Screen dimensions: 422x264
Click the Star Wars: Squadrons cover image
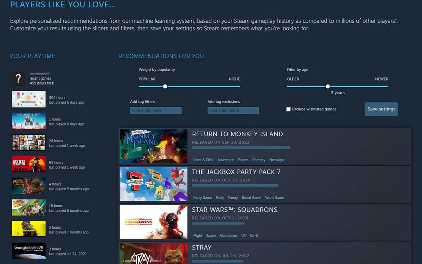click(154, 222)
